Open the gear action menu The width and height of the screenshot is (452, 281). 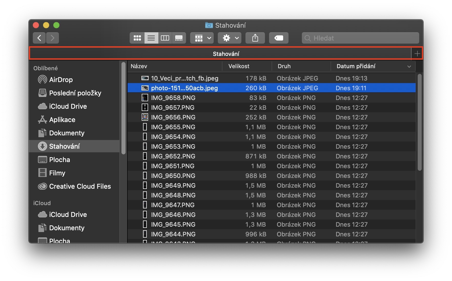230,38
